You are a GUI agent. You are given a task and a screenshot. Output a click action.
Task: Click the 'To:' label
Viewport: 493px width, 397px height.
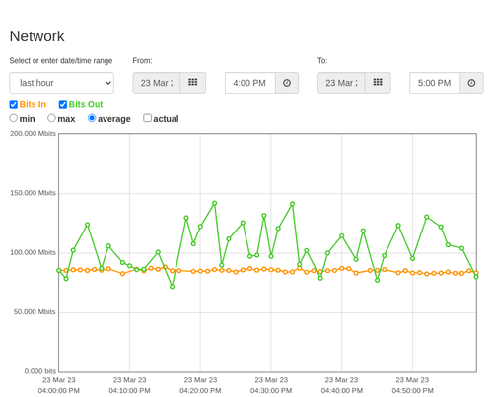click(x=322, y=61)
